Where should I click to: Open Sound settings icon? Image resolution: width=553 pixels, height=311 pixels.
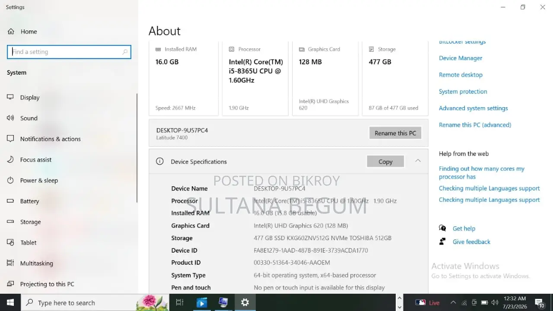(10, 118)
